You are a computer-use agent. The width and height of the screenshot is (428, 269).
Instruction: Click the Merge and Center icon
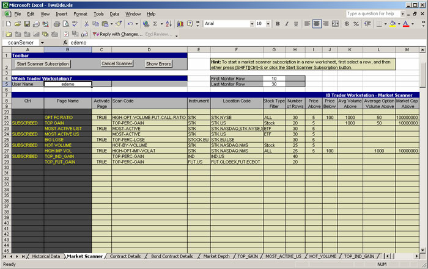335,24
